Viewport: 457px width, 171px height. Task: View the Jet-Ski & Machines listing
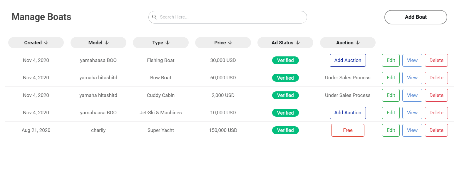pos(412,113)
